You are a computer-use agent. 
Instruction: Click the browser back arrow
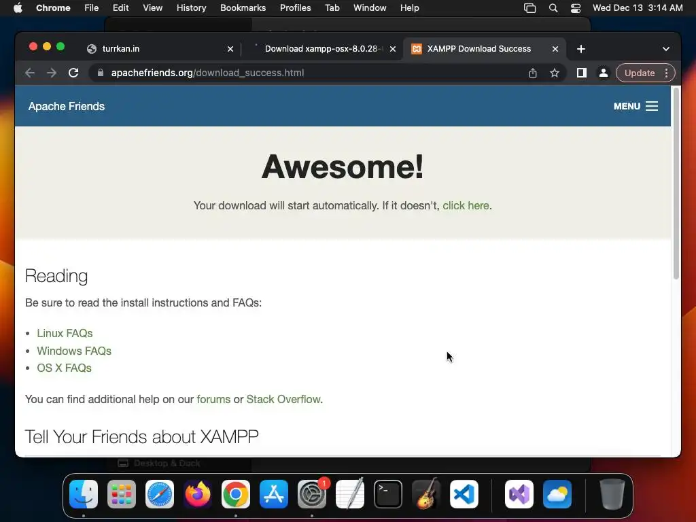click(x=30, y=73)
